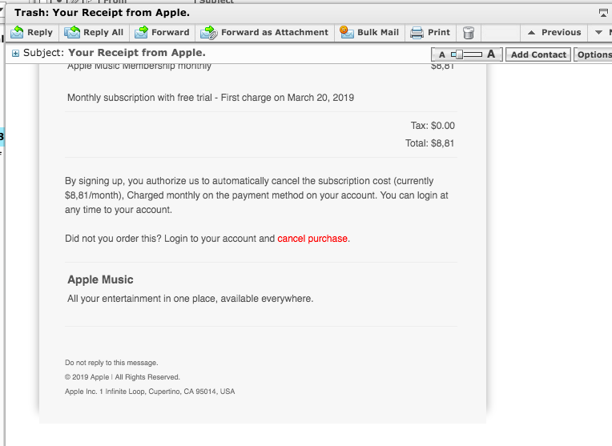Click 'Total: $8,81' text
612x446 pixels.
(429, 143)
